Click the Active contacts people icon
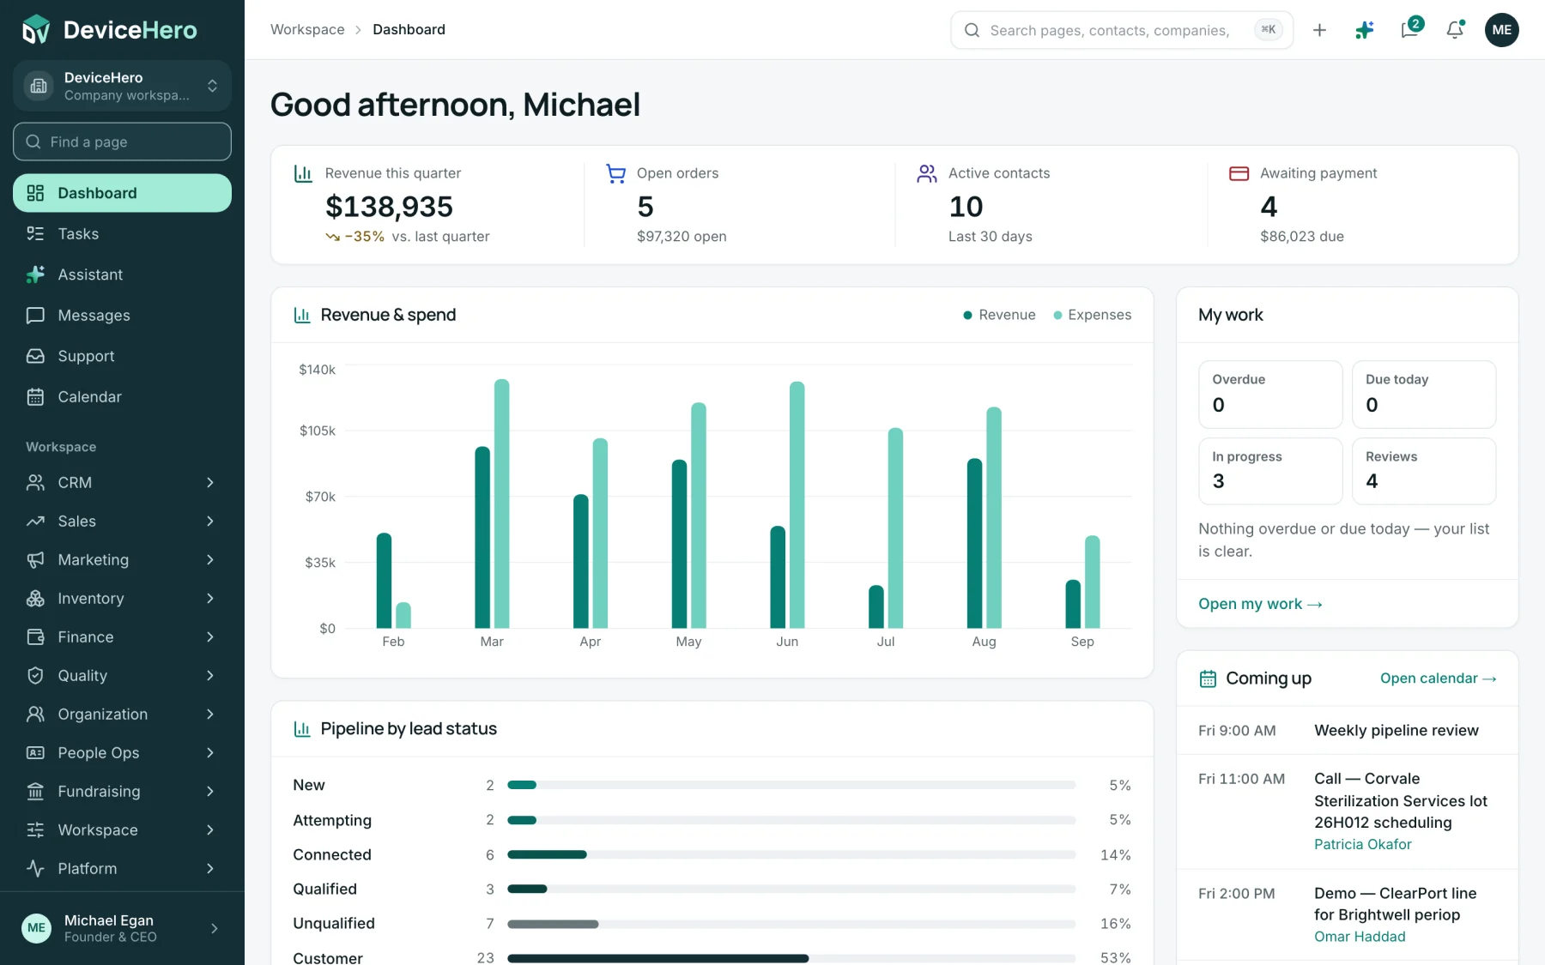The image size is (1545, 965). click(x=927, y=173)
